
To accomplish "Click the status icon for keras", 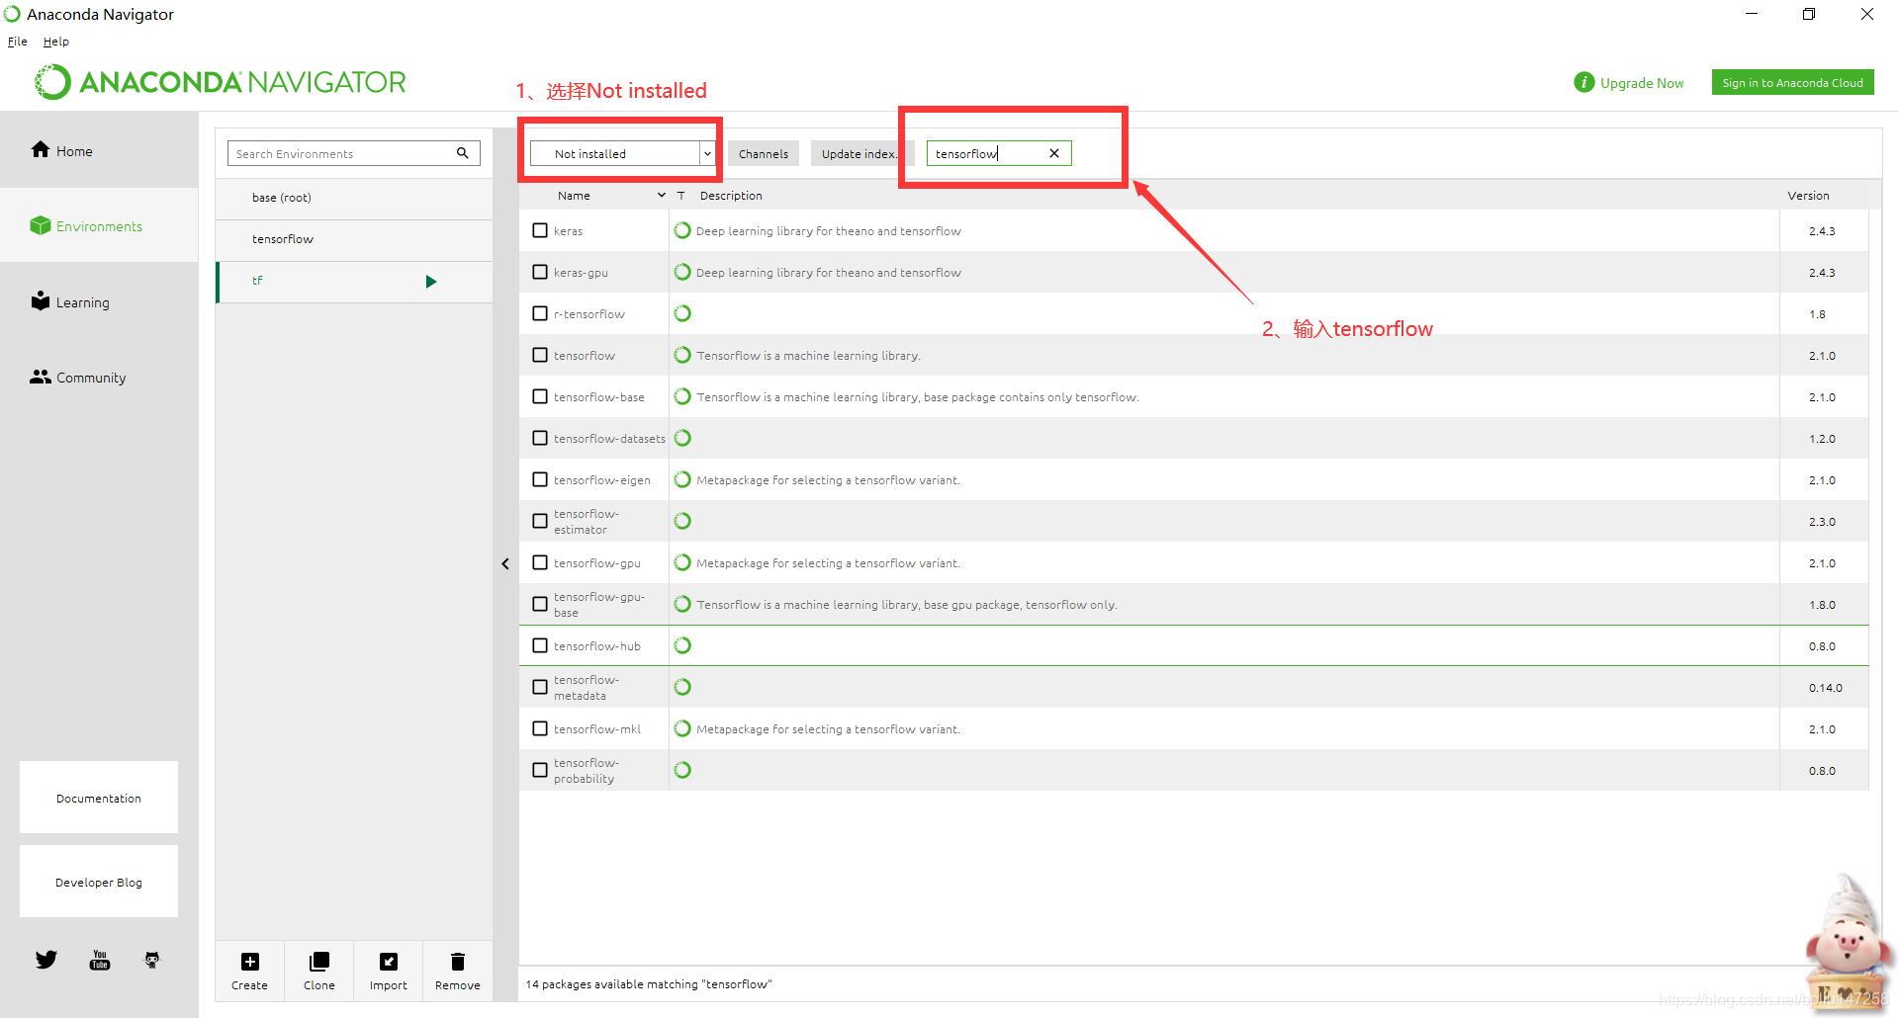I will click(x=682, y=230).
